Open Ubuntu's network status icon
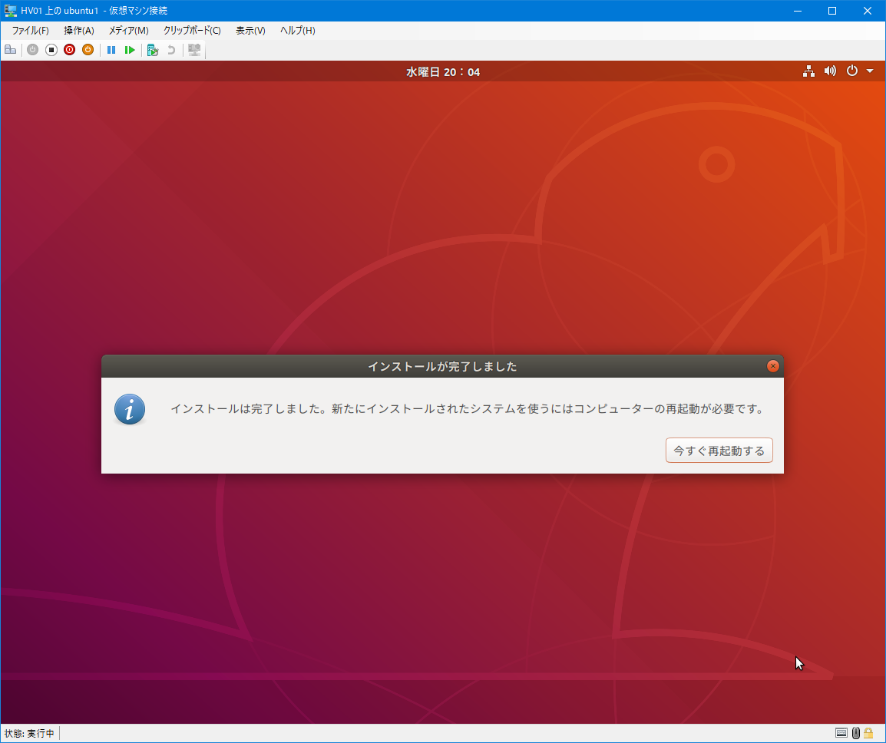 point(808,71)
